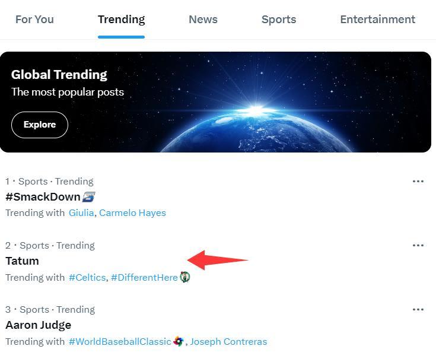The height and width of the screenshot is (362, 436).
Task: Open more options for Aaron Judge trend
Action: point(418,310)
